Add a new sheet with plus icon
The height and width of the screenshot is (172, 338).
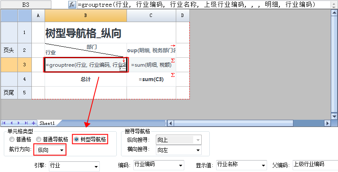(33, 123)
